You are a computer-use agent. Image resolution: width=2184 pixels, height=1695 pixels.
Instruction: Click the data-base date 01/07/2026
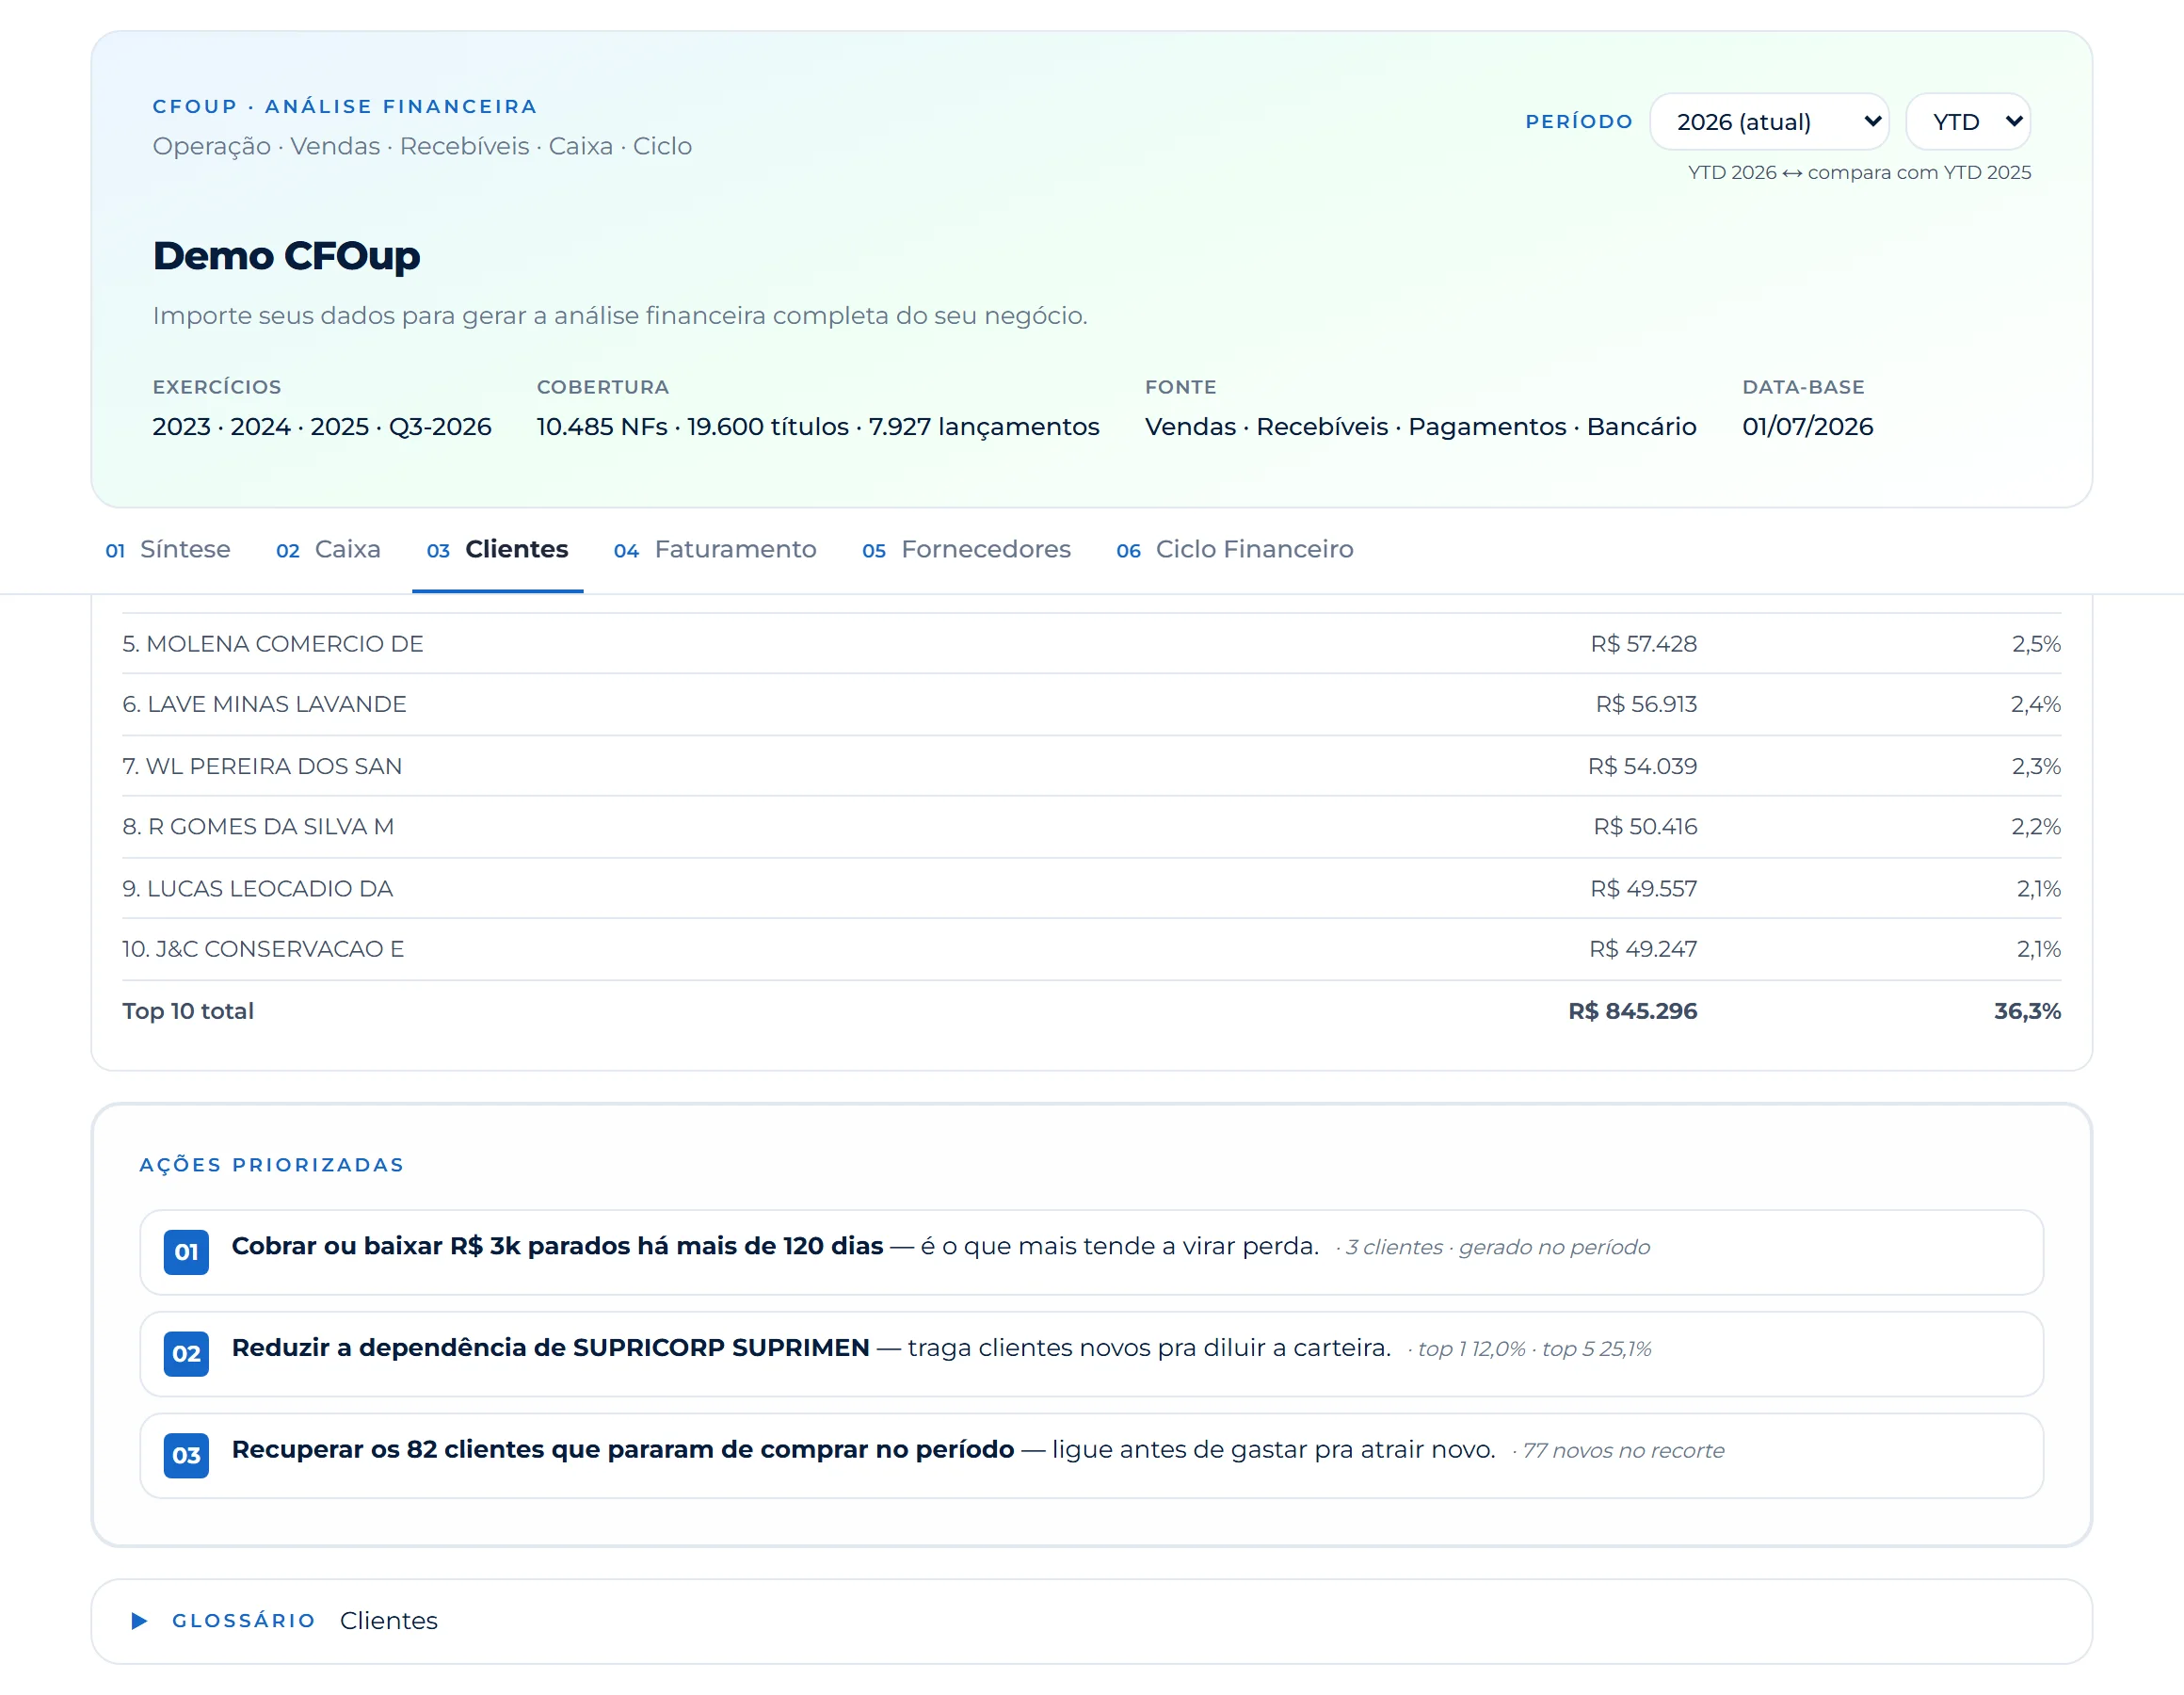point(1807,427)
